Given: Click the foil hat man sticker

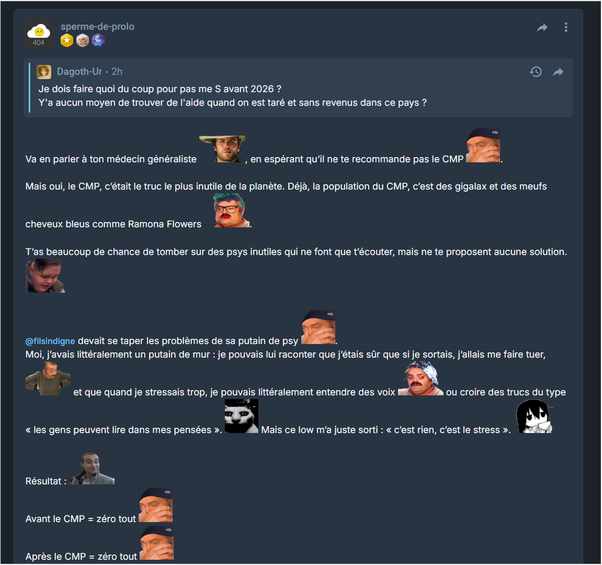Looking at the screenshot, I should [420, 378].
